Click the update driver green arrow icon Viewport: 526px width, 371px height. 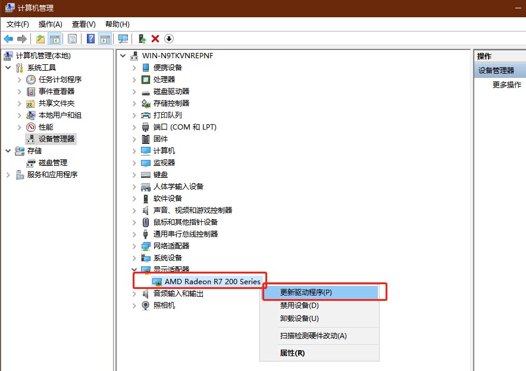coord(142,39)
